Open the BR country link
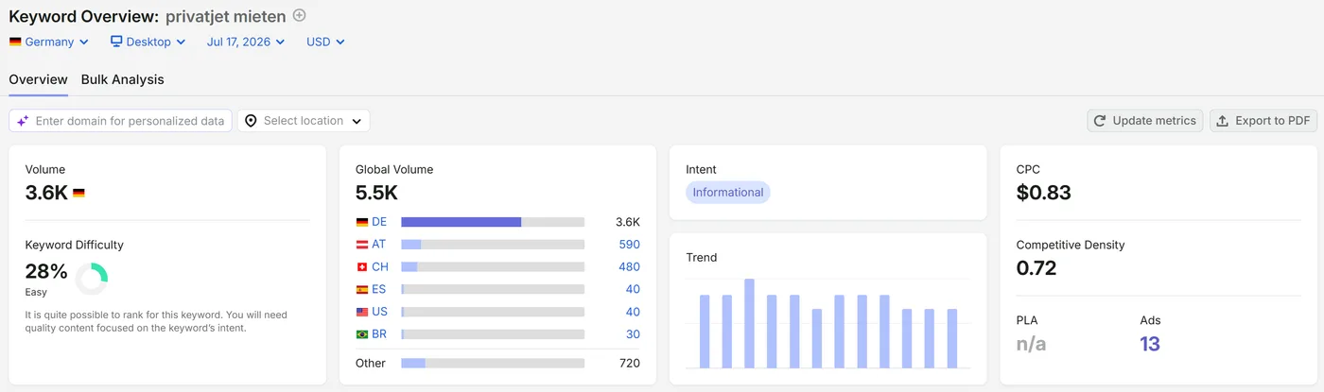 pos(379,334)
